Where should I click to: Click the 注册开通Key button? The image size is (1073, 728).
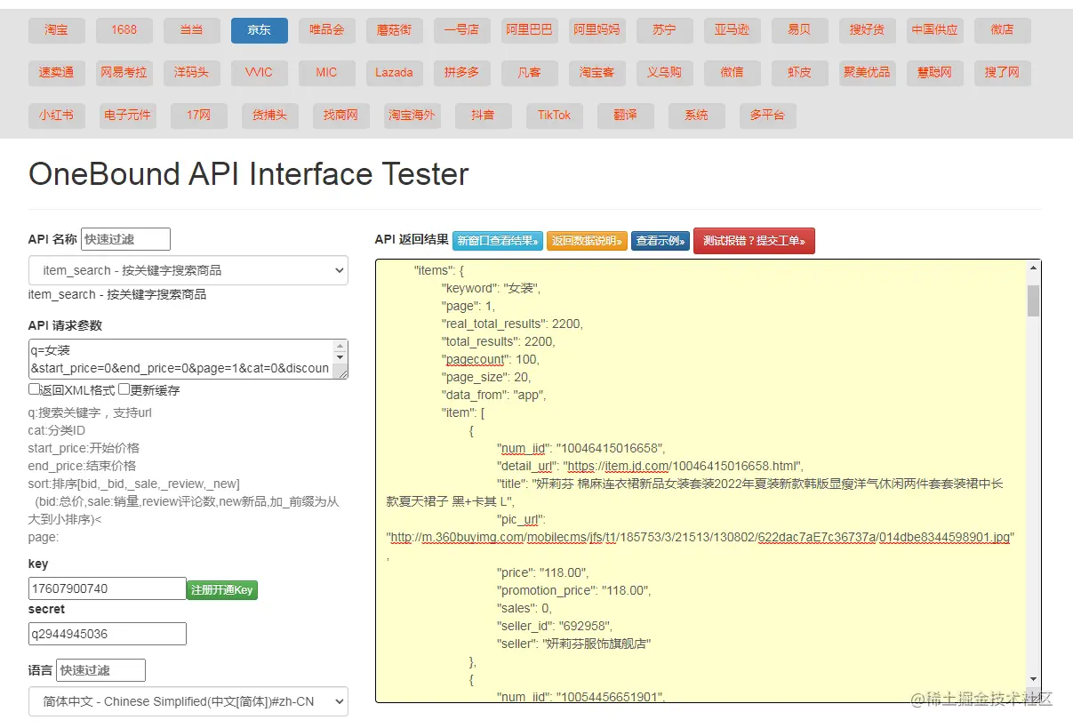coord(222,590)
